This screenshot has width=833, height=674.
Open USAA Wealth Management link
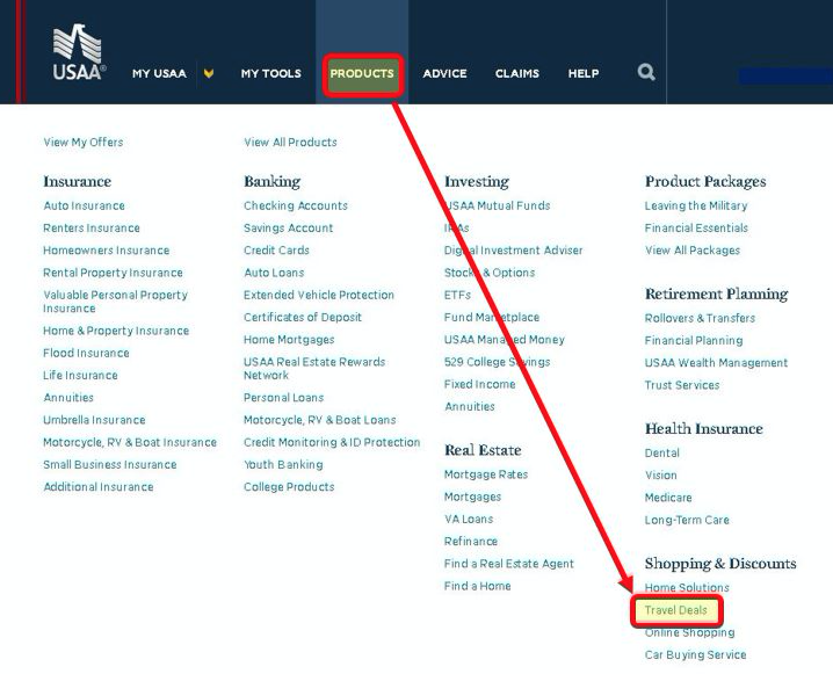(x=716, y=363)
